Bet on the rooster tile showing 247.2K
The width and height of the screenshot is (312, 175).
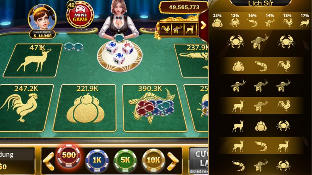[25, 108]
